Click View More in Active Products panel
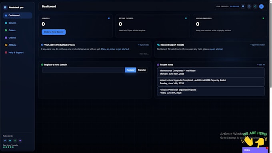This screenshot has height=153, width=272. click(144, 54)
